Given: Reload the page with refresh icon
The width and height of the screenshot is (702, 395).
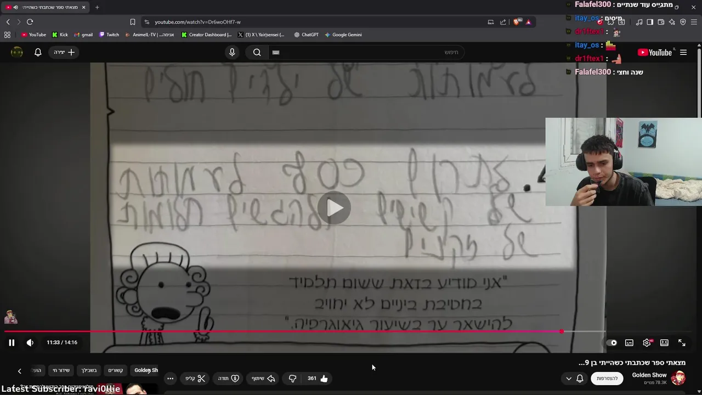Looking at the screenshot, I should pos(30,22).
